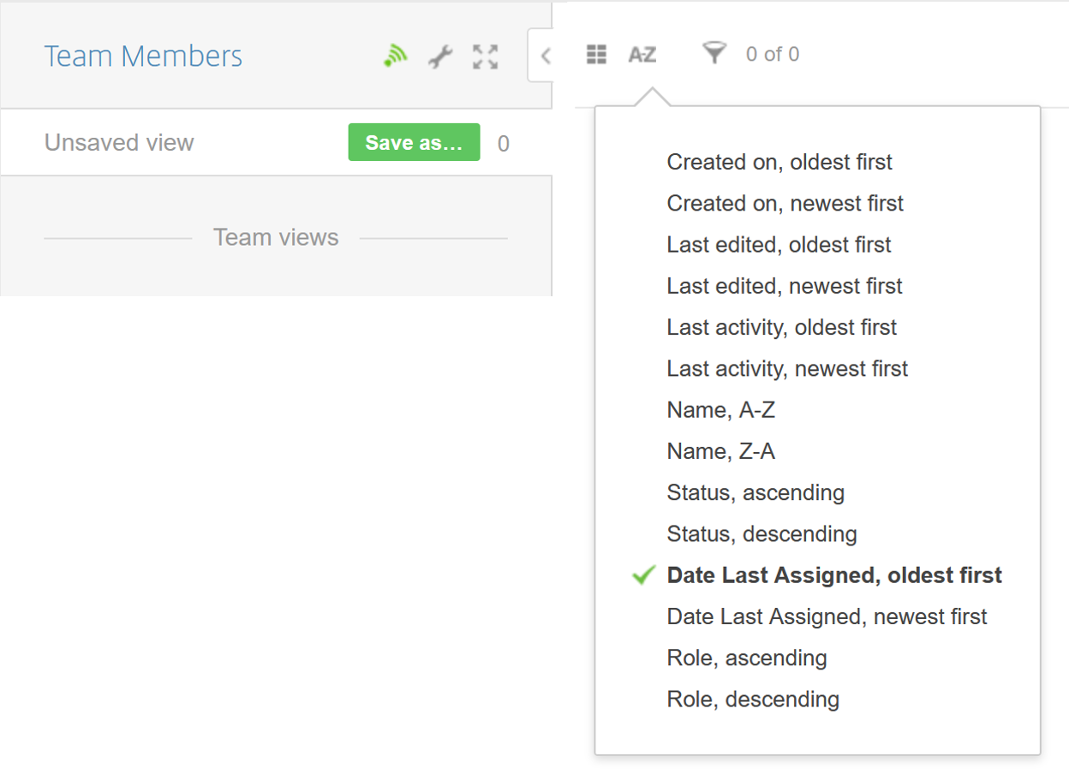
Task: Switch to card layout via grid icon
Action: (596, 54)
